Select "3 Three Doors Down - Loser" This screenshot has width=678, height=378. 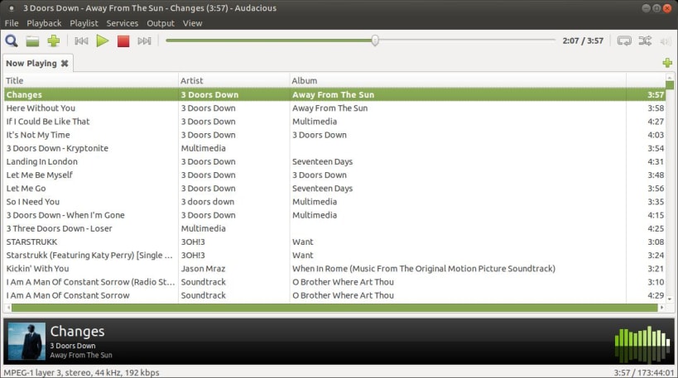(334, 228)
